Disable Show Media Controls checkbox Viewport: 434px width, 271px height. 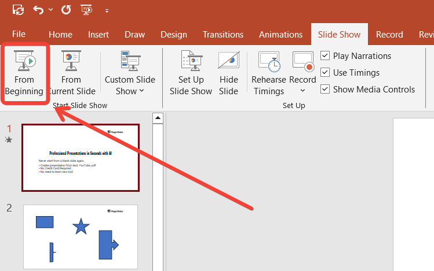[326, 90]
